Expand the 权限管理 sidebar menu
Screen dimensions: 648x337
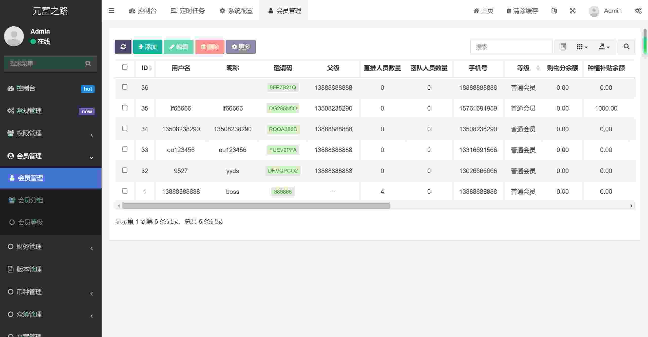click(51, 133)
